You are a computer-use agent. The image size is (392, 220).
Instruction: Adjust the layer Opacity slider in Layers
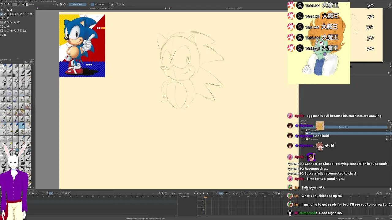click(344, 127)
